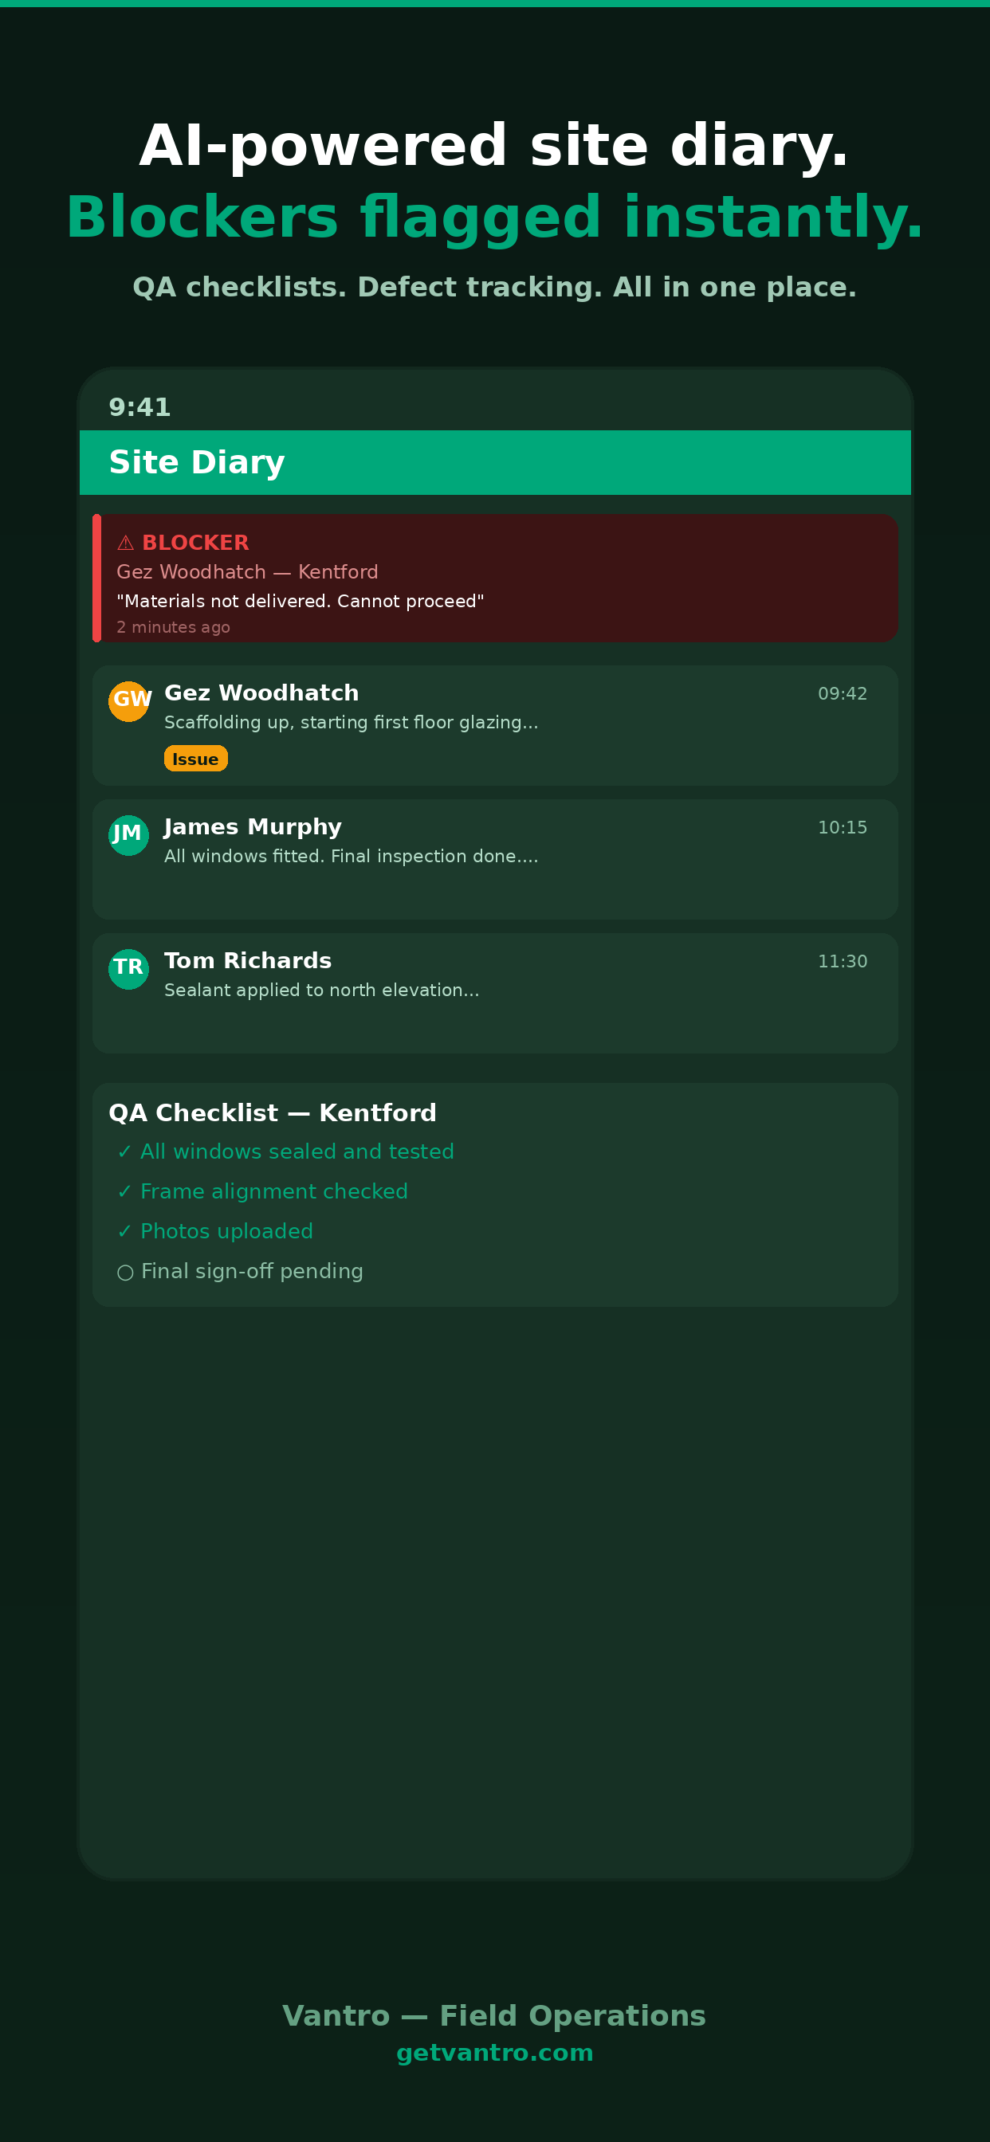Toggle 'Frame alignment checked' checkmark

coord(125,1191)
